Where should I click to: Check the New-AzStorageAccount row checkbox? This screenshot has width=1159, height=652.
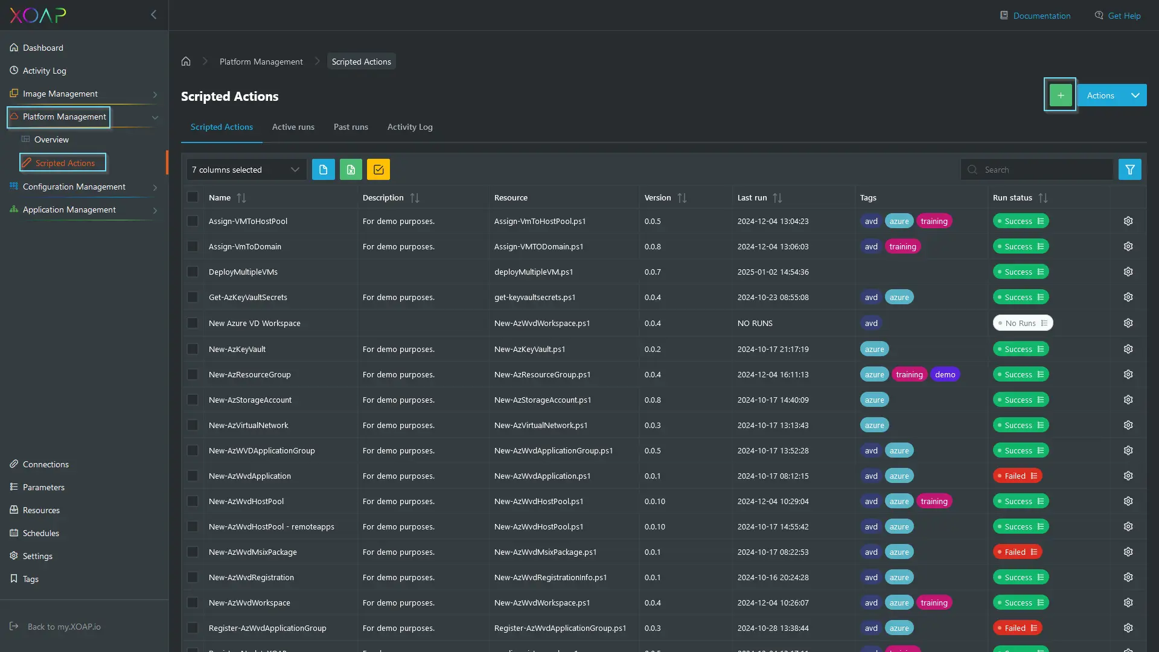tap(193, 400)
